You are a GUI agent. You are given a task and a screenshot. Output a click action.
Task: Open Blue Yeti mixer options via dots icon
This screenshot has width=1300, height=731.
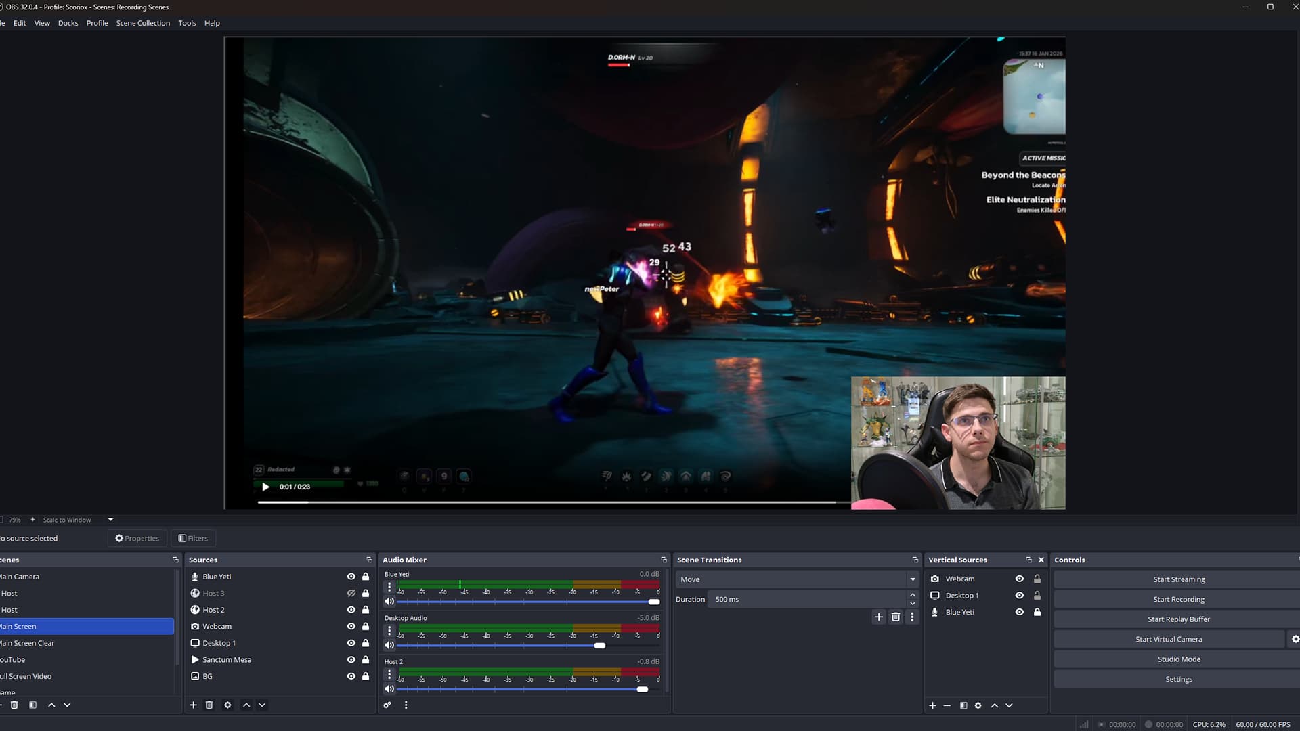389,586
